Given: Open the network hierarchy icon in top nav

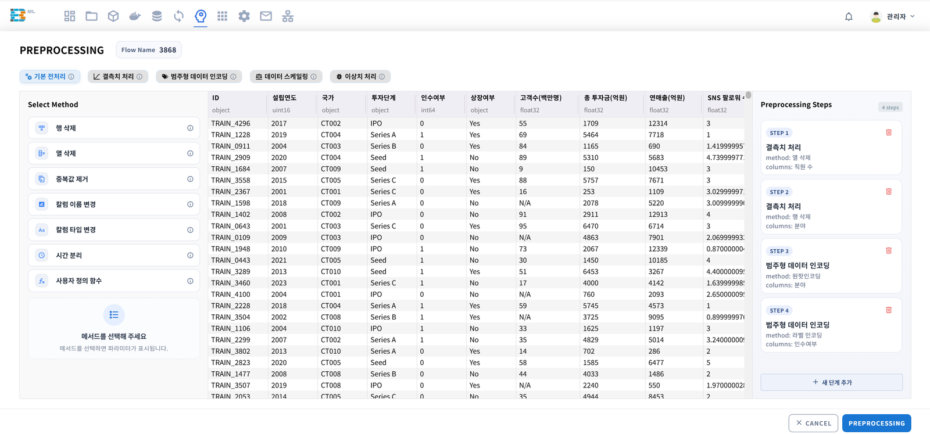Looking at the screenshot, I should (x=288, y=16).
